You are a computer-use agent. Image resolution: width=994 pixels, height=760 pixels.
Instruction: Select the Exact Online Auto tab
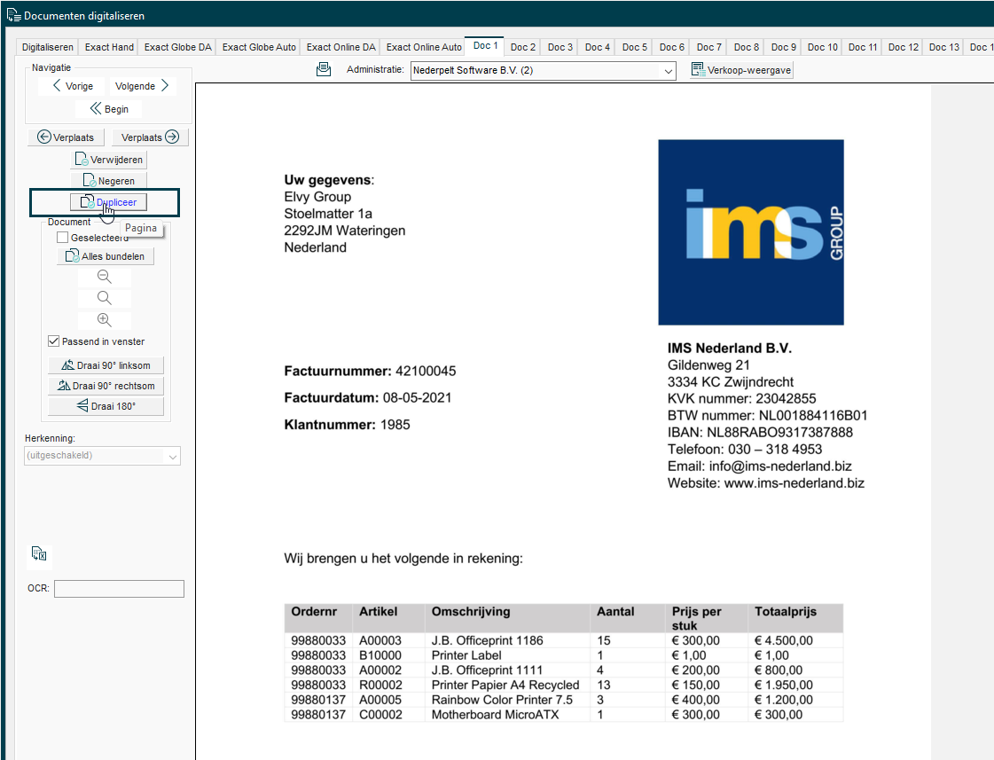click(424, 47)
